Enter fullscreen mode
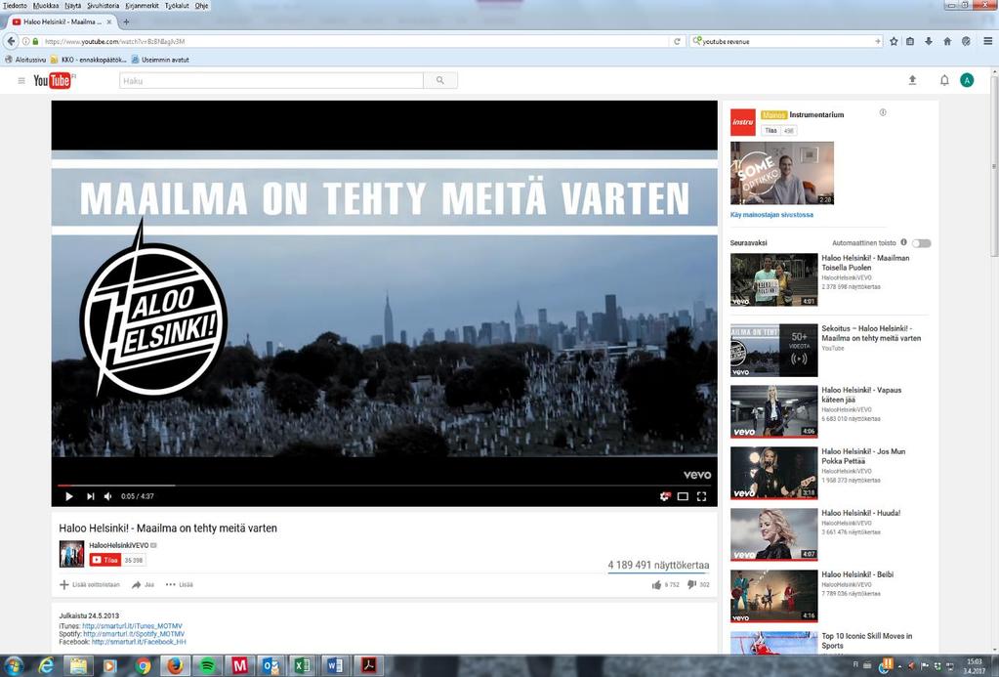This screenshot has height=677, width=999. point(701,496)
